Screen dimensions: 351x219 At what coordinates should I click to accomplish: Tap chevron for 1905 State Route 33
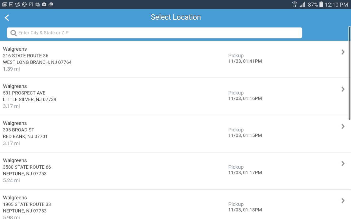[x=343, y=201]
